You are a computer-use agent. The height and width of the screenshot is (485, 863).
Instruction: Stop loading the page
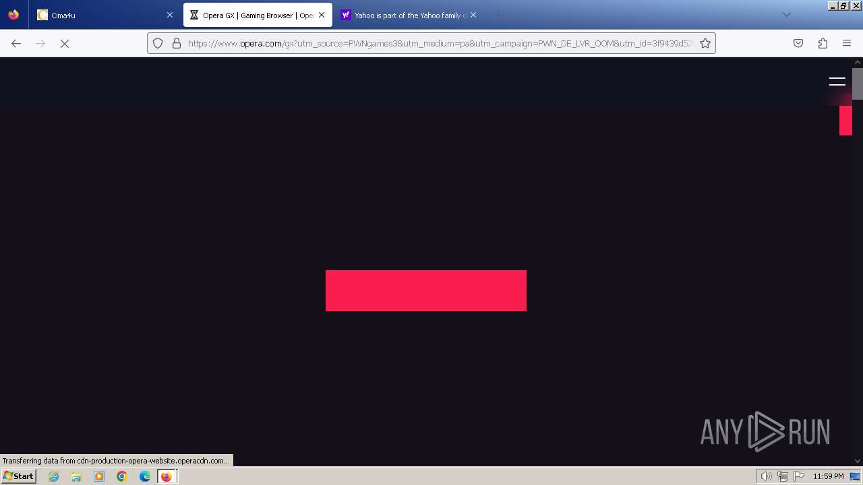pyautogui.click(x=65, y=43)
